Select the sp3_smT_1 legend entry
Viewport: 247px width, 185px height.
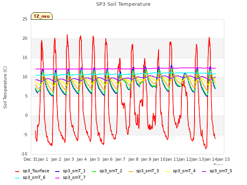pyautogui.click(x=70, y=171)
